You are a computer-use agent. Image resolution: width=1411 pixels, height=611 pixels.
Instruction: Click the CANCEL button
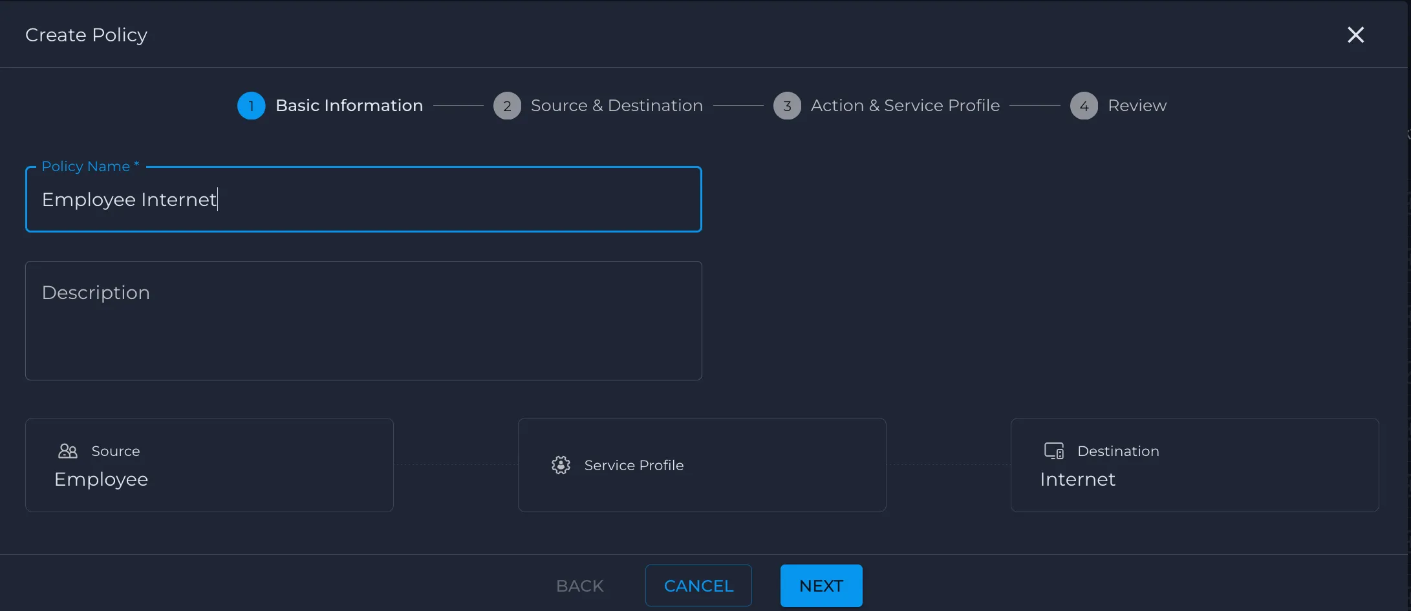[x=698, y=586]
